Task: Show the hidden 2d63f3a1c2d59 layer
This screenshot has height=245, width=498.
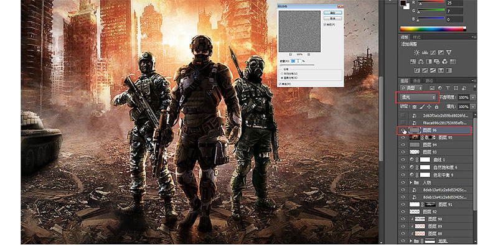Action: [x=403, y=116]
